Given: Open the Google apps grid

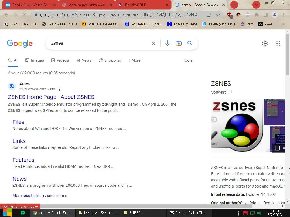Looking at the screenshot, I should (278, 44).
